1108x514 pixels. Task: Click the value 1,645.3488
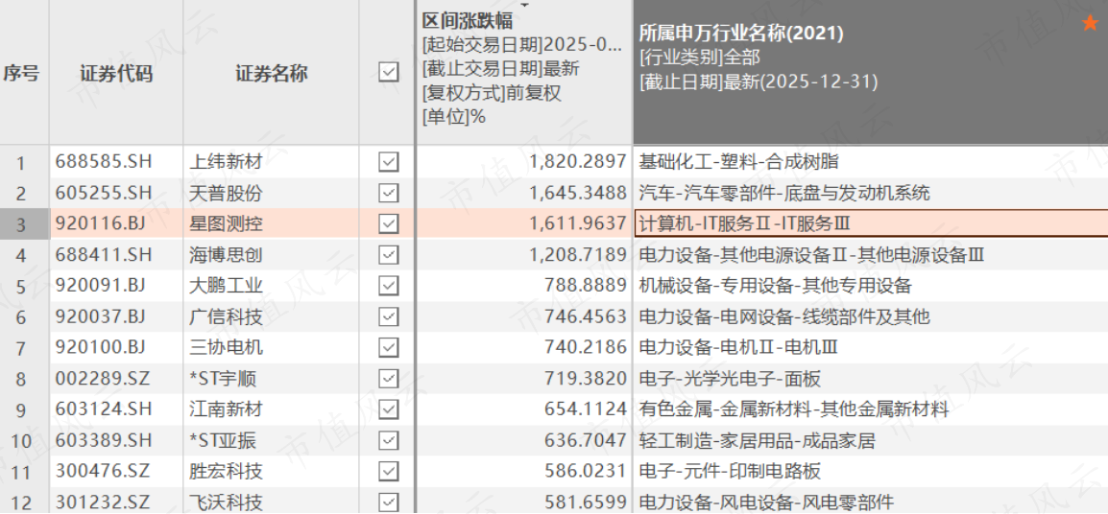tap(578, 193)
